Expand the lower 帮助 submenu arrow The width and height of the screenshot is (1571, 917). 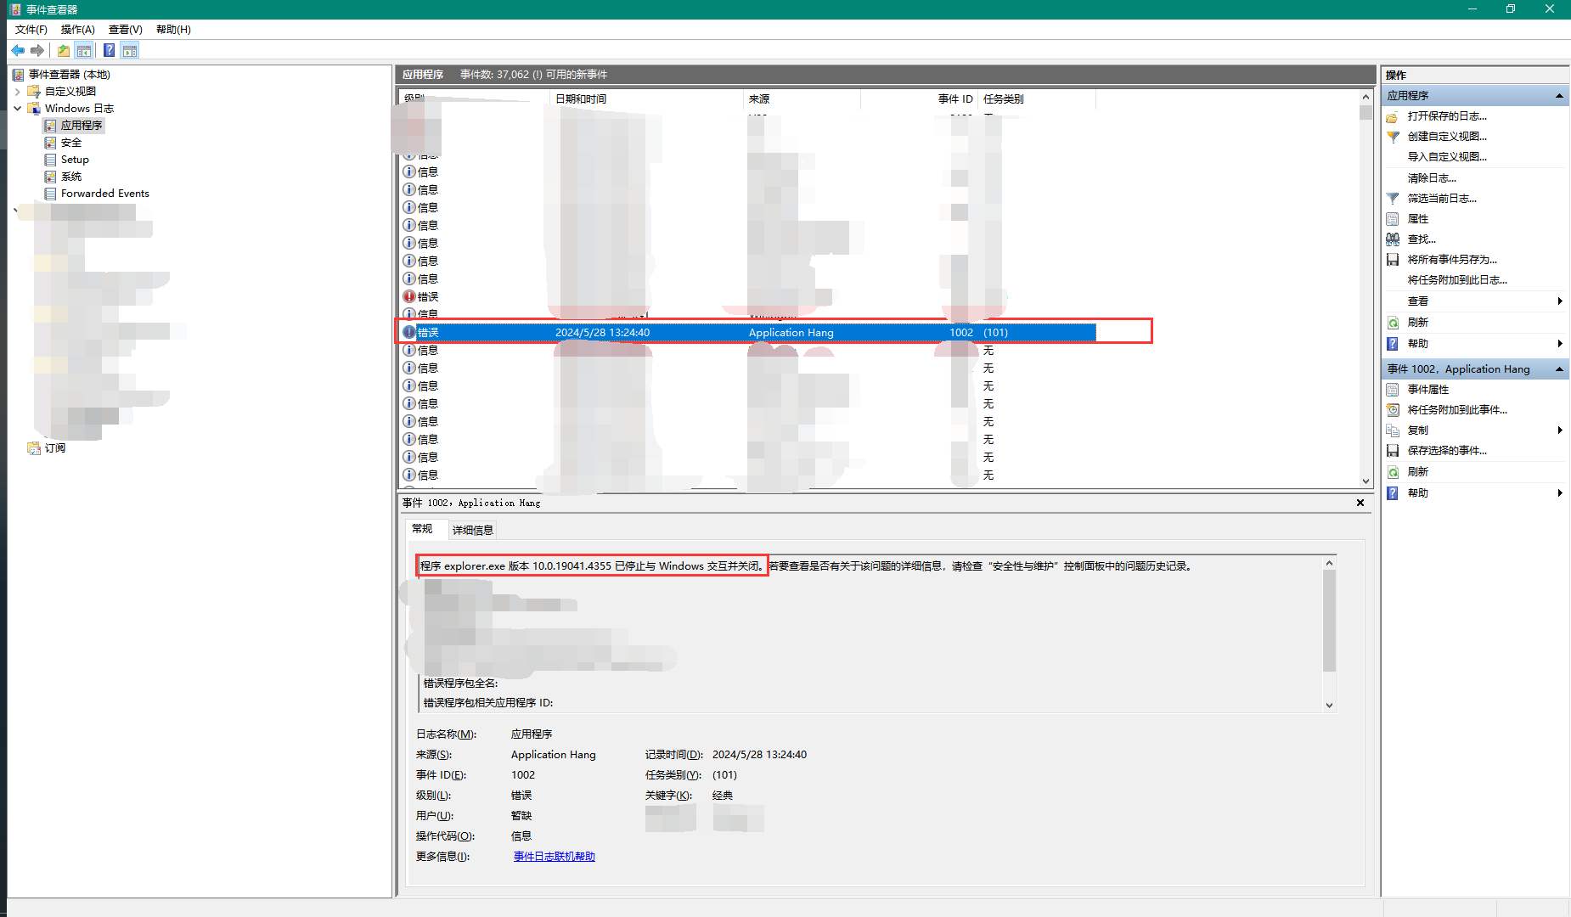point(1559,493)
